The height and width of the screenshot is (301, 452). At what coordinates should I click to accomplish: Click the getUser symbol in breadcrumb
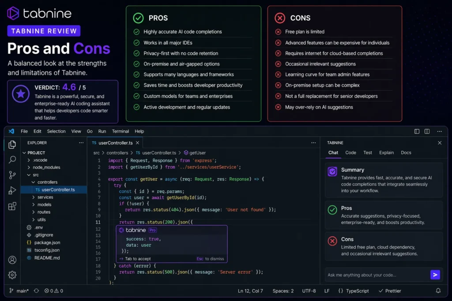[195, 153]
